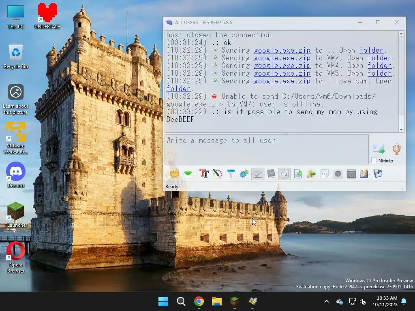This screenshot has width=415, height=311.
Task: Open chat settings blue gears icon
Action: (x=244, y=174)
